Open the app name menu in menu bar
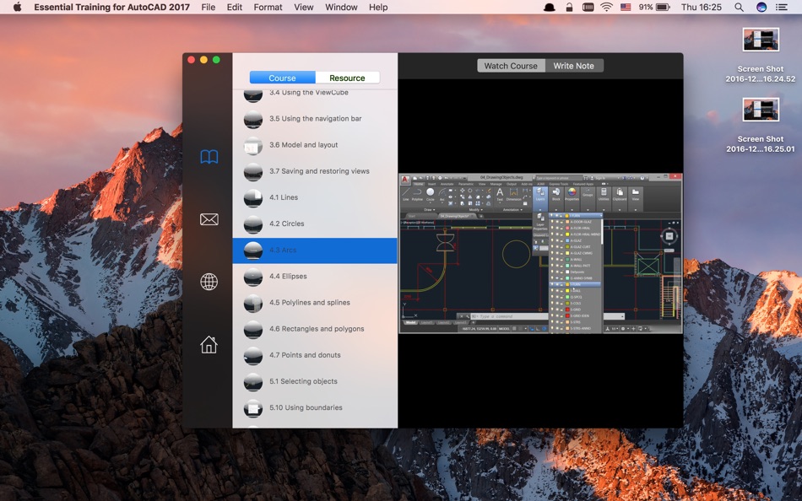This screenshot has height=501, width=802. [x=112, y=7]
